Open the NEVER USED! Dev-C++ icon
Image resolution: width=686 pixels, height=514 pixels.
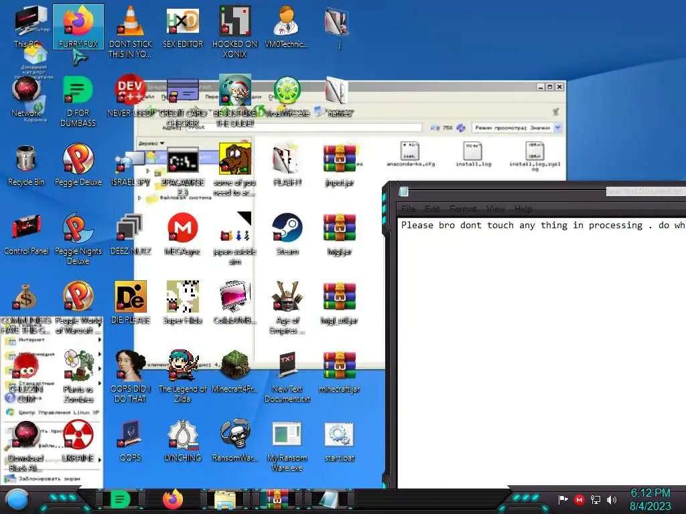[131, 96]
